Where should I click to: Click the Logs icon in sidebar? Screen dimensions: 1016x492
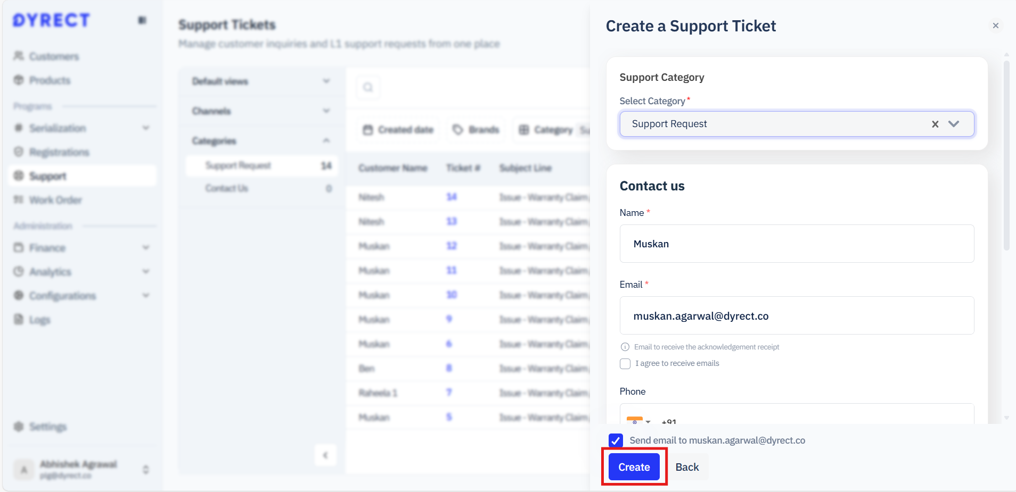tap(19, 319)
